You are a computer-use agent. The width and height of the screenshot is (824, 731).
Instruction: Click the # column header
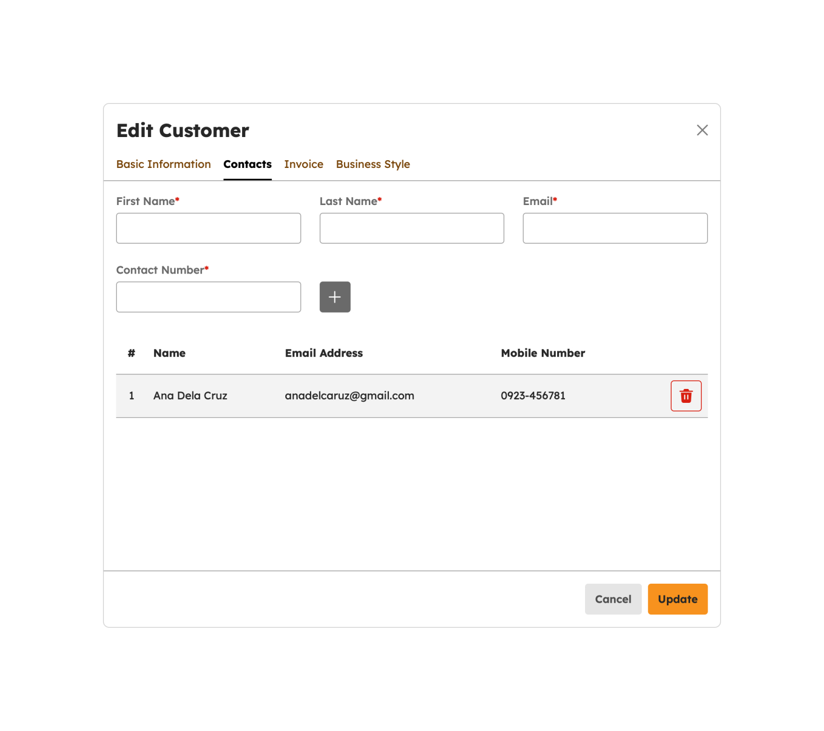click(131, 353)
